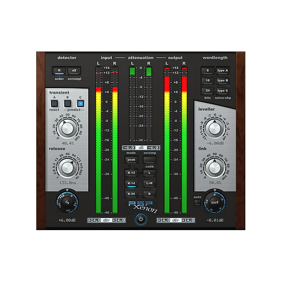Adjust the transient percentage knob
Screen dimensions: 282x282
click(67, 128)
